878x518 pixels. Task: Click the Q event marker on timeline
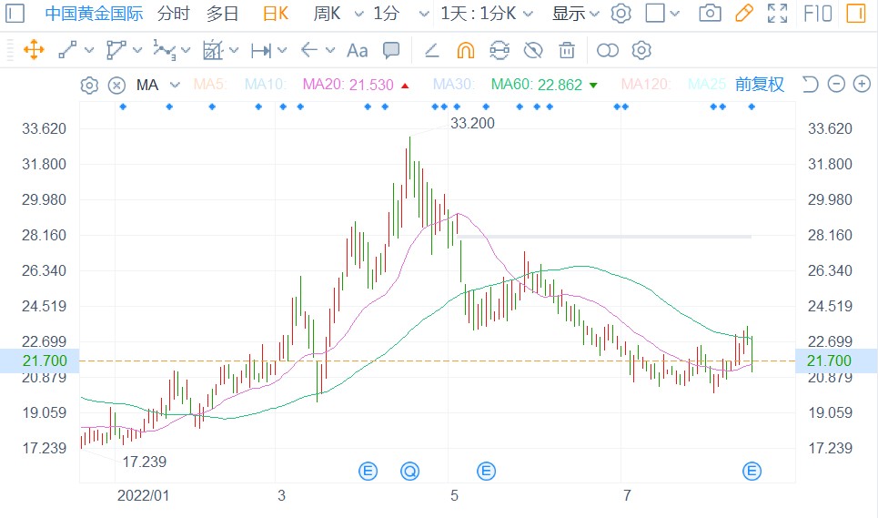point(410,471)
